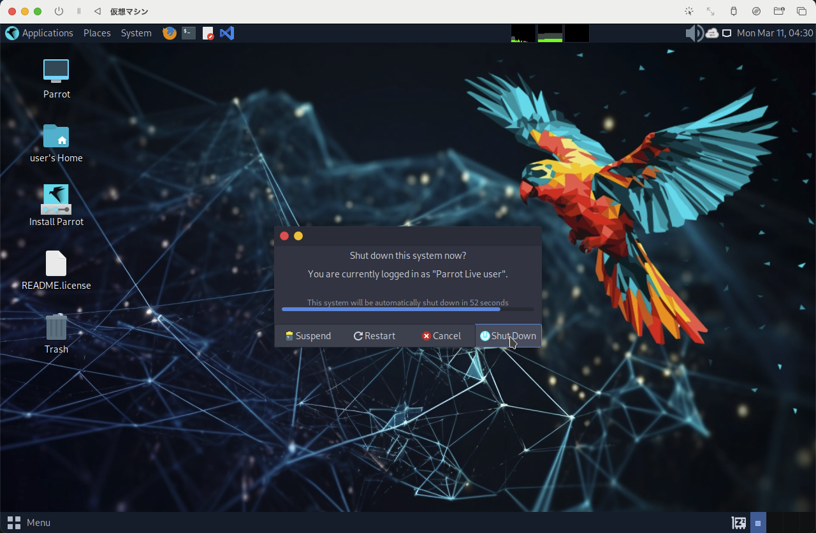Click the VM power icon in title bar
Image resolution: width=816 pixels, height=533 pixels.
pos(59,11)
